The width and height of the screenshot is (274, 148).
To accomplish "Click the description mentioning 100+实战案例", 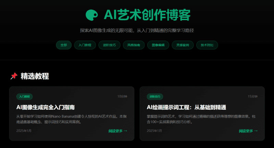I will [x=201, y=119].
